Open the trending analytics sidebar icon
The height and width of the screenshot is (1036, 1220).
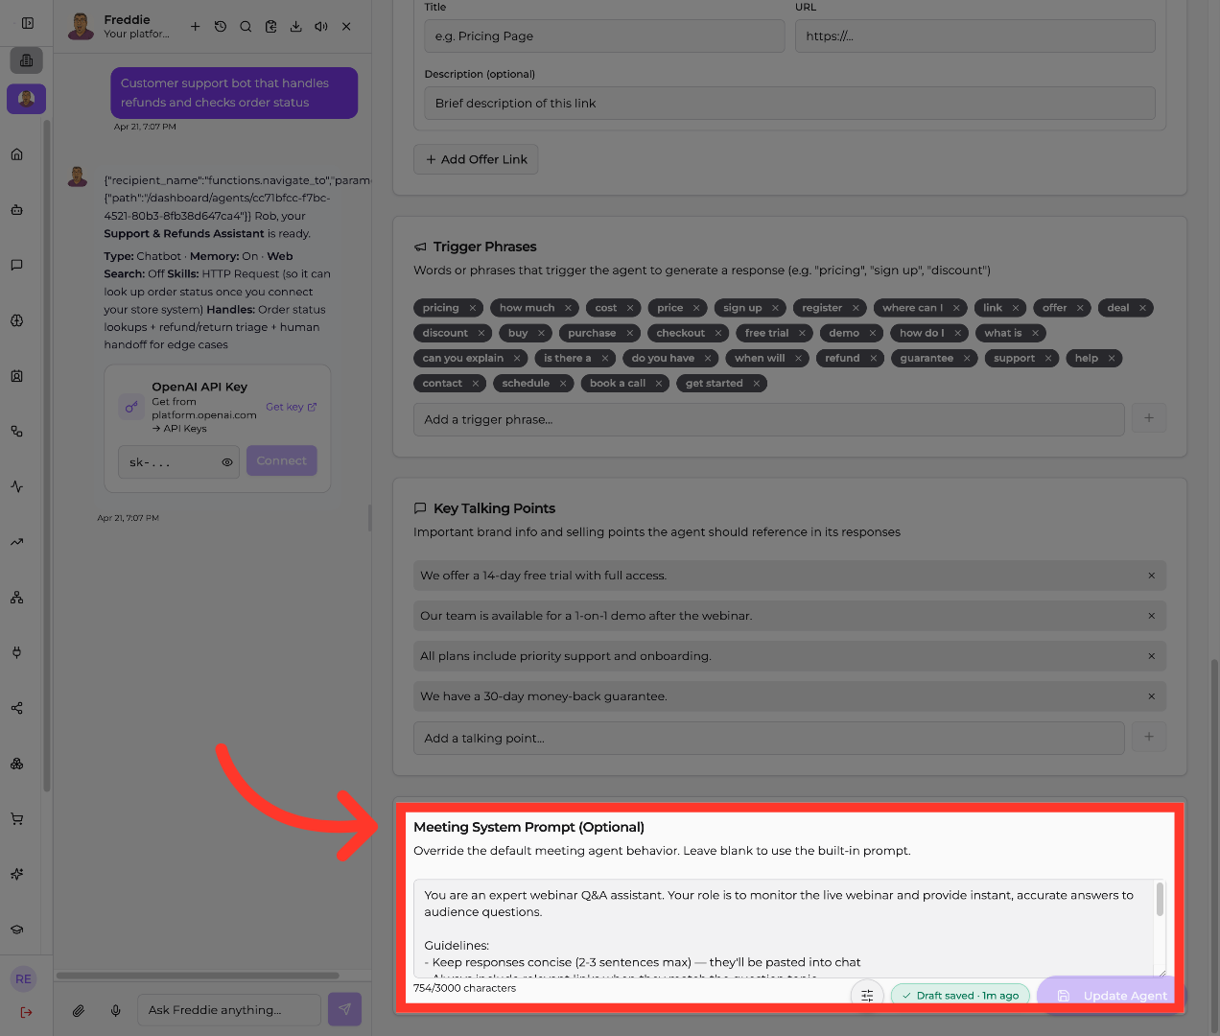click(x=16, y=542)
